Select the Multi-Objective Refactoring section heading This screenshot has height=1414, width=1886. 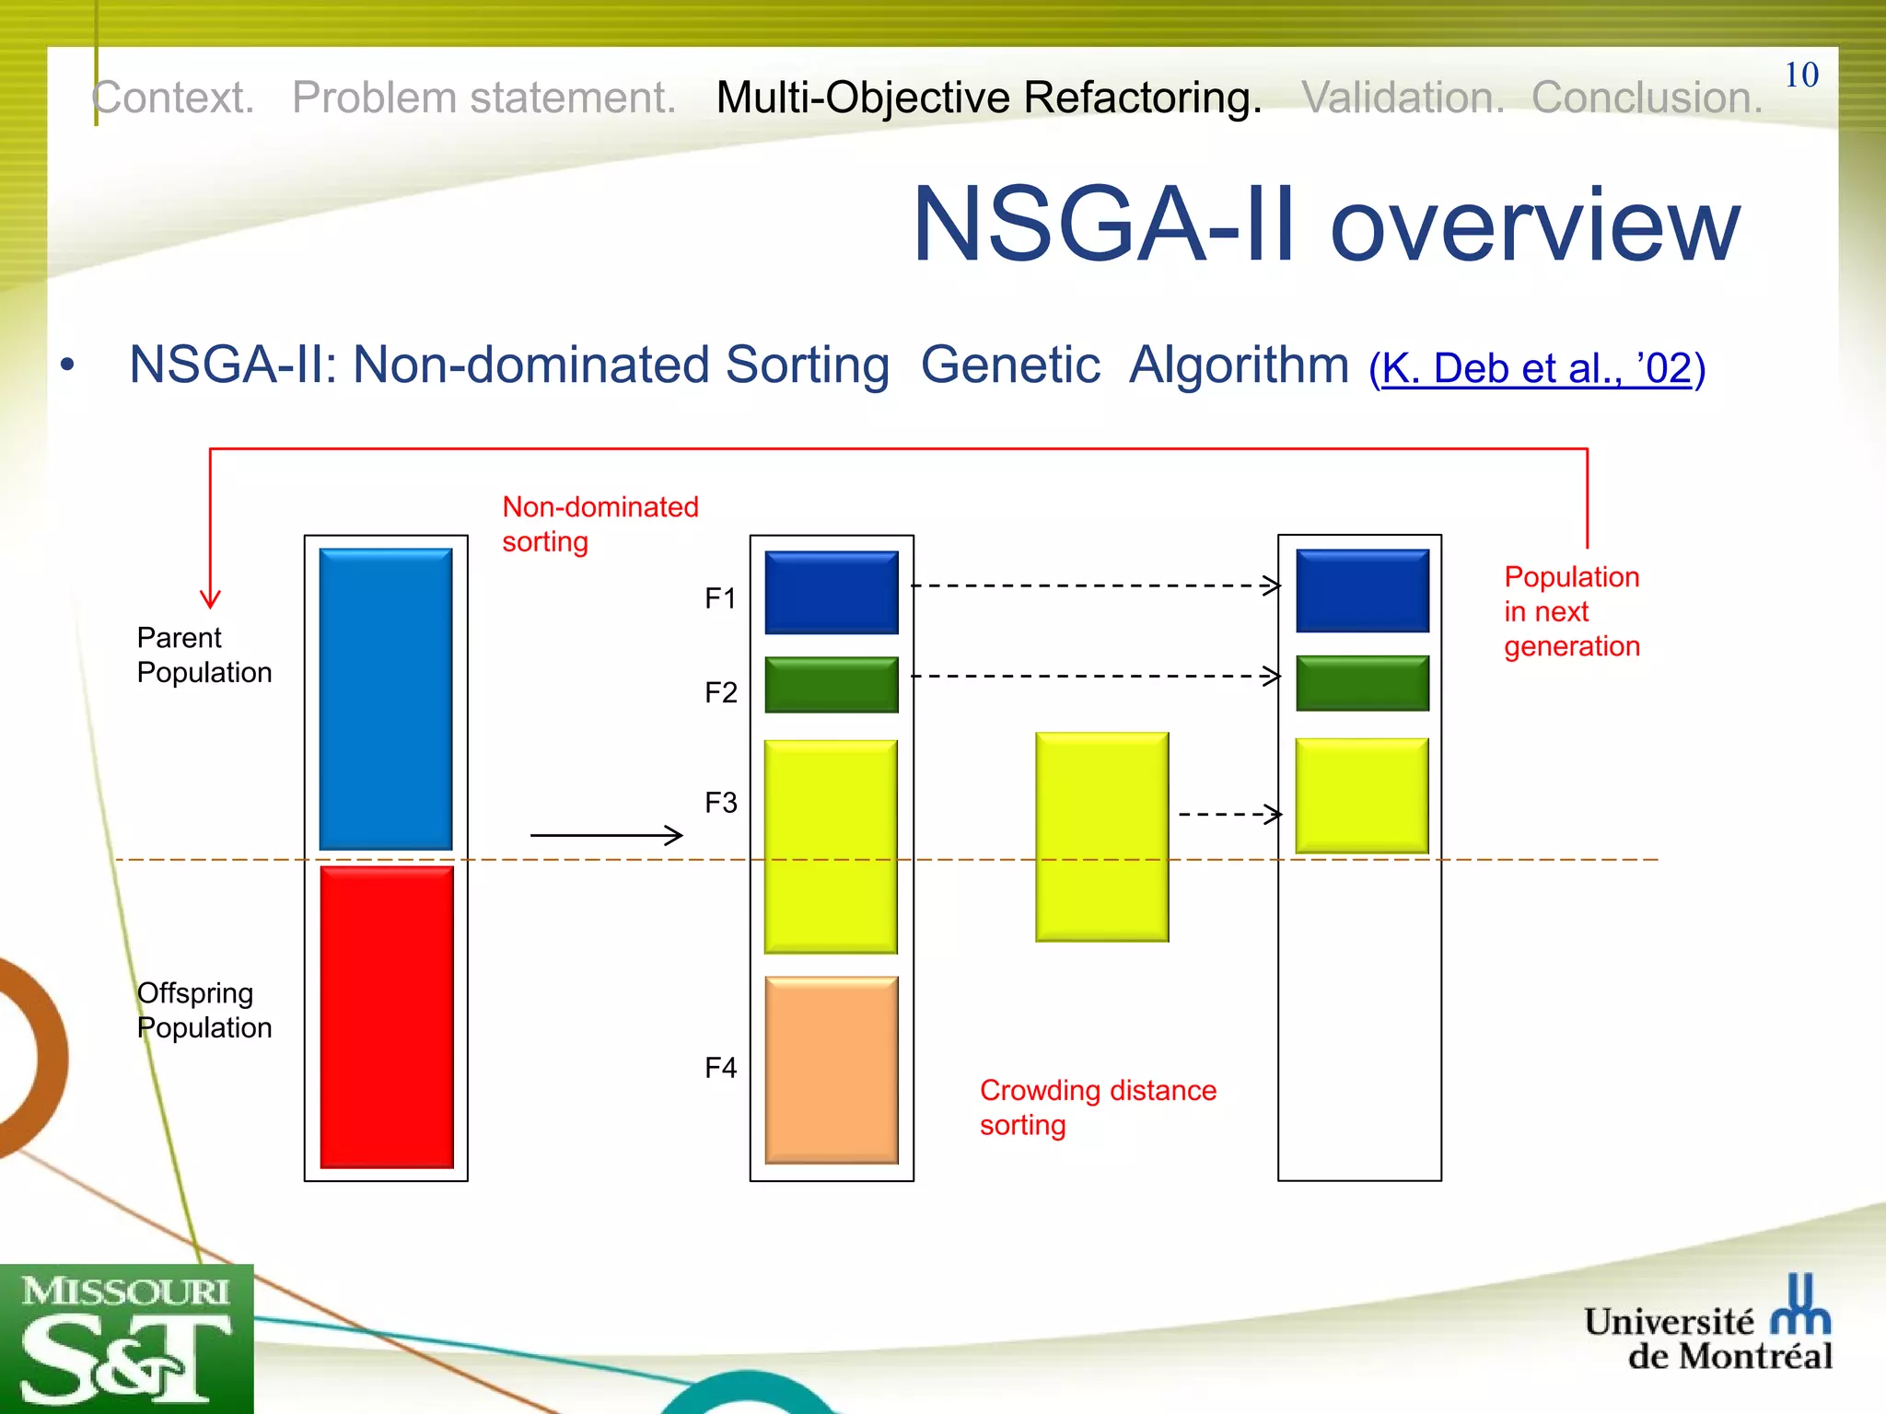pos(989,98)
